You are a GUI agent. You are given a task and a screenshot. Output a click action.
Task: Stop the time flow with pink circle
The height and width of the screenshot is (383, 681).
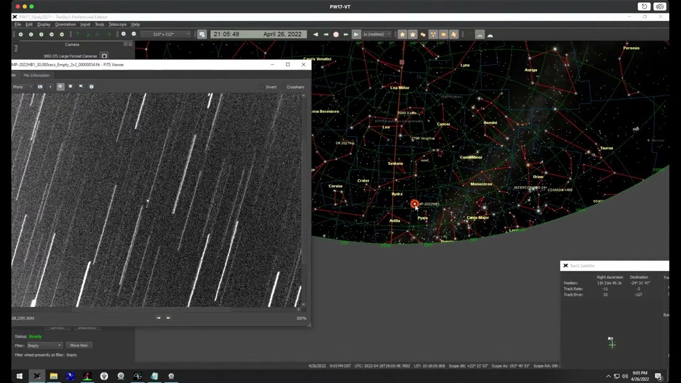pyautogui.click(x=336, y=34)
